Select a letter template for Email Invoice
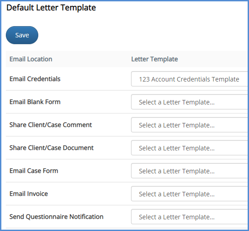 click(x=189, y=194)
